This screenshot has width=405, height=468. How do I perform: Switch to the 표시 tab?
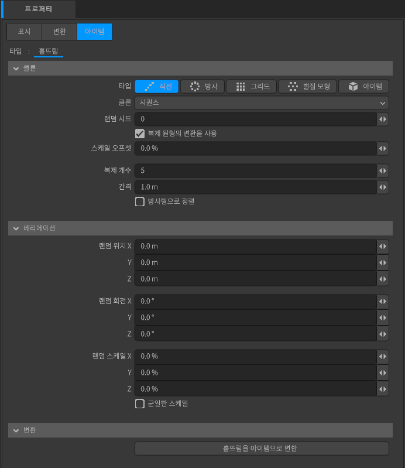tap(24, 32)
